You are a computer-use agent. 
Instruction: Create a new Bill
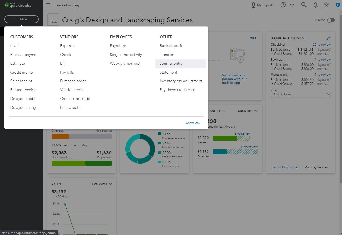63,63
